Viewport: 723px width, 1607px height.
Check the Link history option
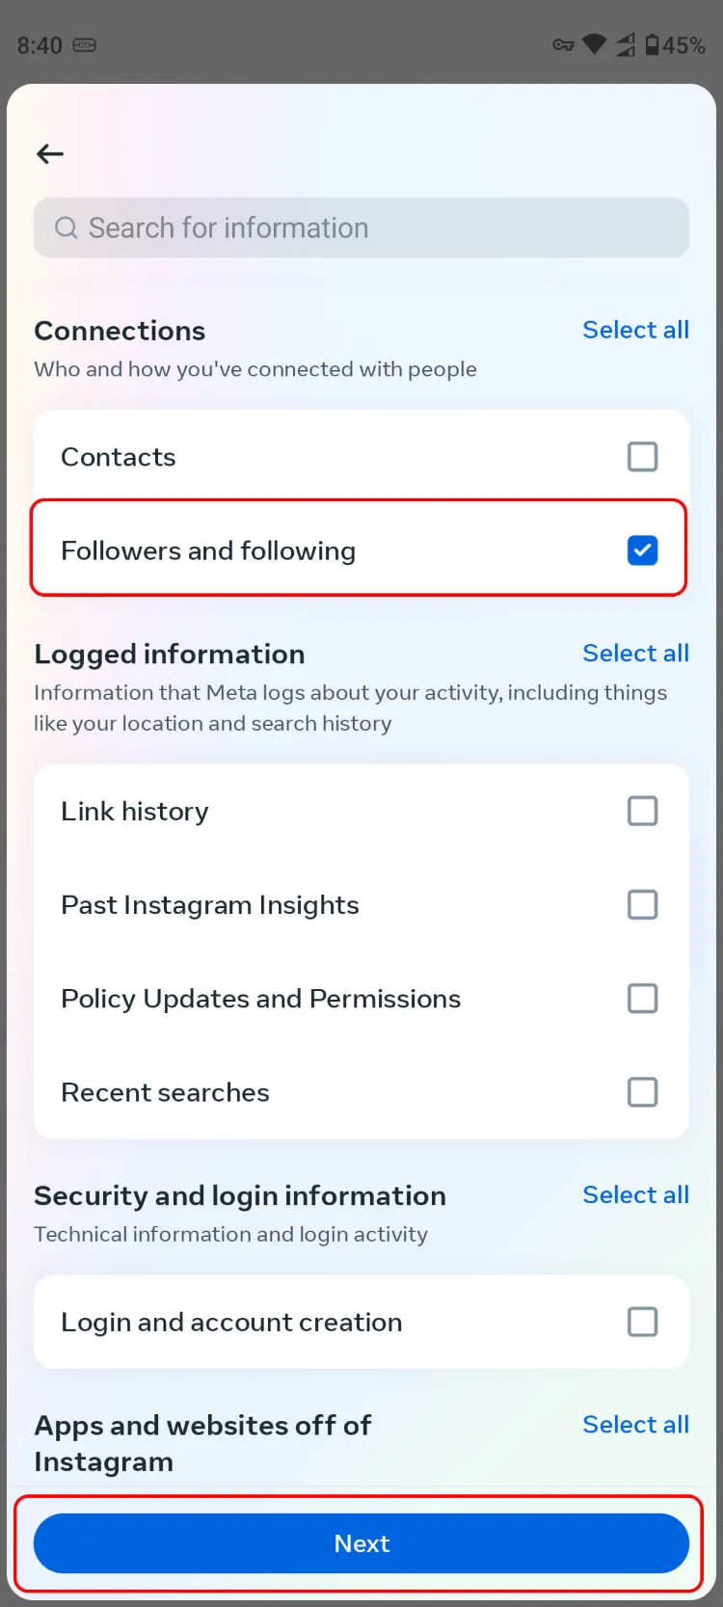click(642, 811)
